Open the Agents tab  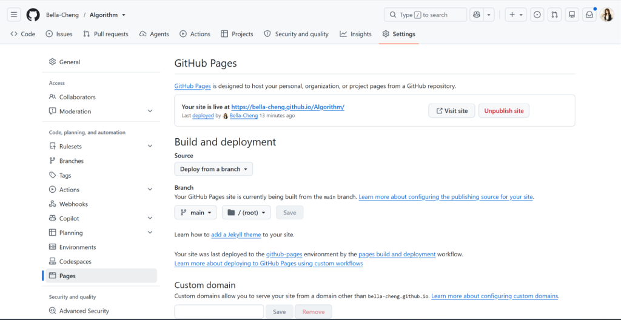(154, 34)
